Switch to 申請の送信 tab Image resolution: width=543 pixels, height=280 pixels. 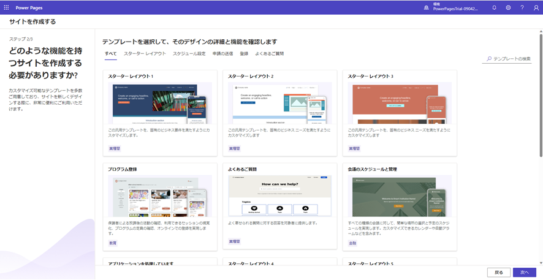pos(222,54)
